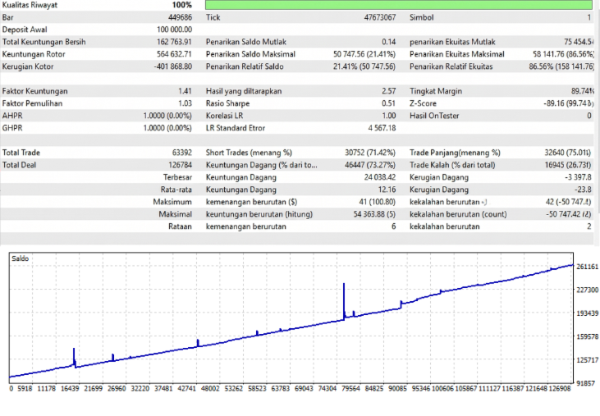Click the Saldo label in the chart
The height and width of the screenshot is (416, 600).
(x=19, y=258)
